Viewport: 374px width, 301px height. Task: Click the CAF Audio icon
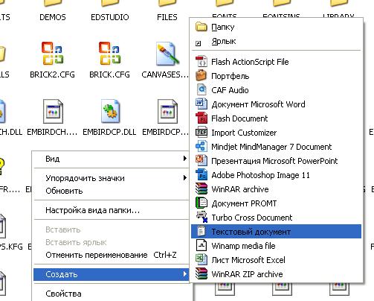[201, 90]
